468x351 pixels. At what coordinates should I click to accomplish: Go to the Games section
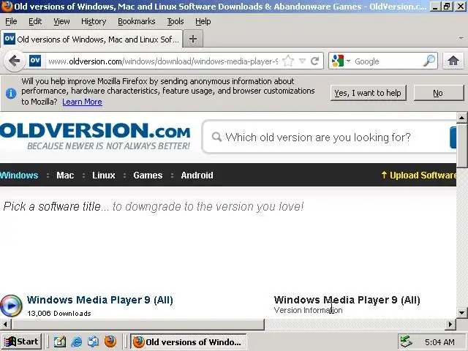click(148, 175)
